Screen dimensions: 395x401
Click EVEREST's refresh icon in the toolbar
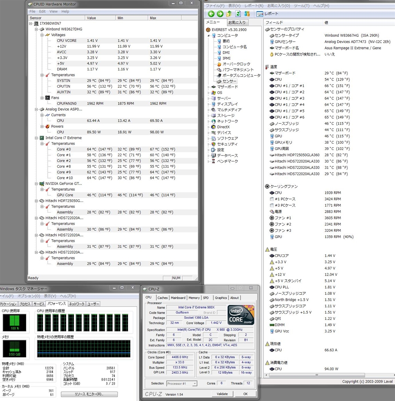click(238, 14)
